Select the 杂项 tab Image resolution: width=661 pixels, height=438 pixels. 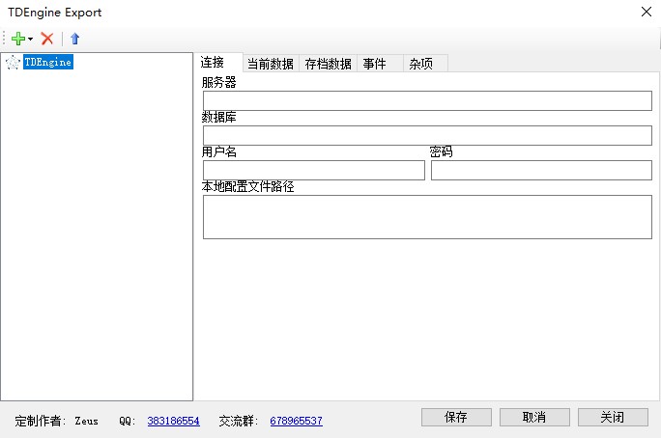point(425,64)
